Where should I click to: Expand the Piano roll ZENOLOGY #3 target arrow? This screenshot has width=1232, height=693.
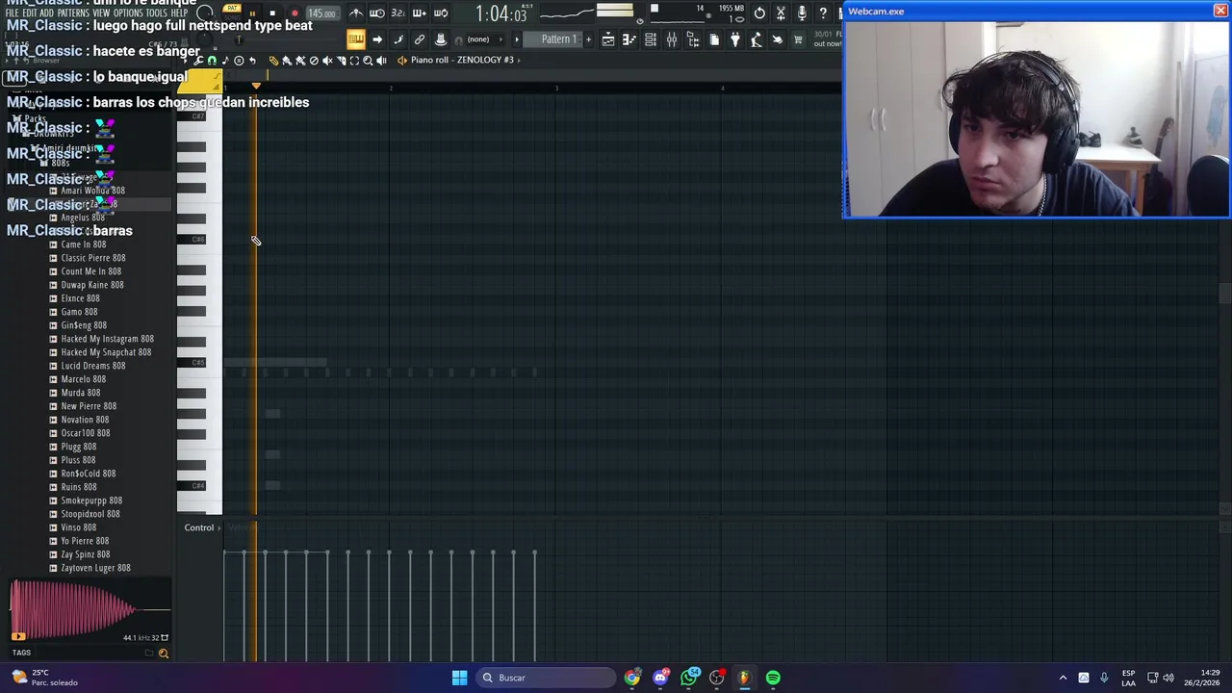519,60
